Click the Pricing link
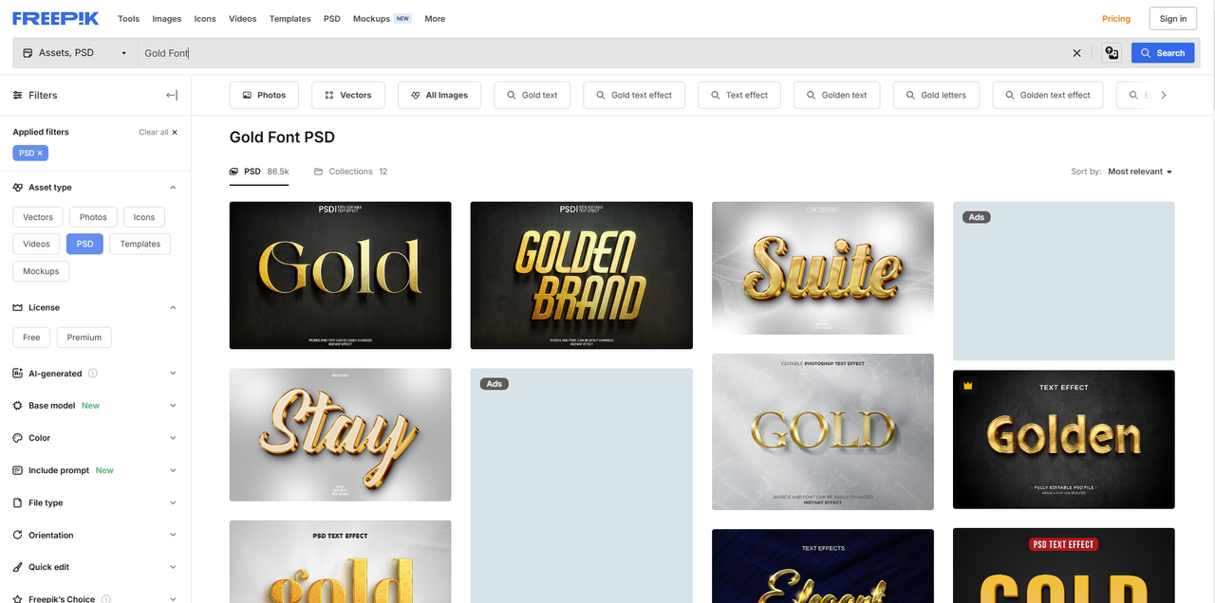Image resolution: width=1215 pixels, height=603 pixels. (1116, 19)
